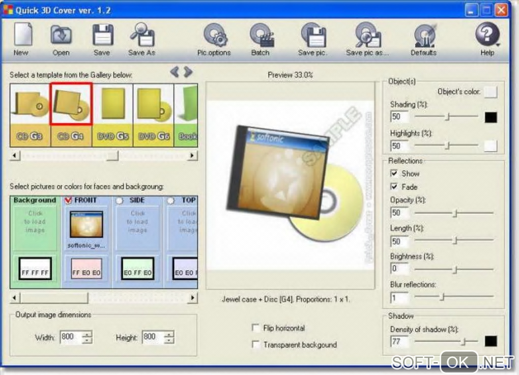The image size is (519, 375).
Task: Click the Opacity slider
Action: [x=454, y=213]
